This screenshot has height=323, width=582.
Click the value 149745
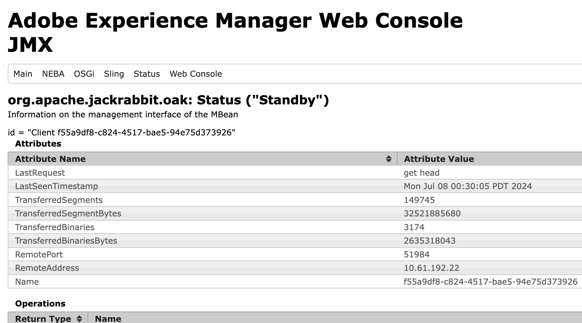(419, 200)
